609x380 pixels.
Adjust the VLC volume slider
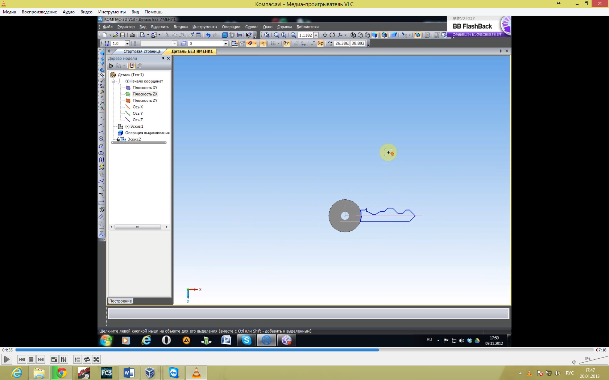pyautogui.click(x=594, y=360)
